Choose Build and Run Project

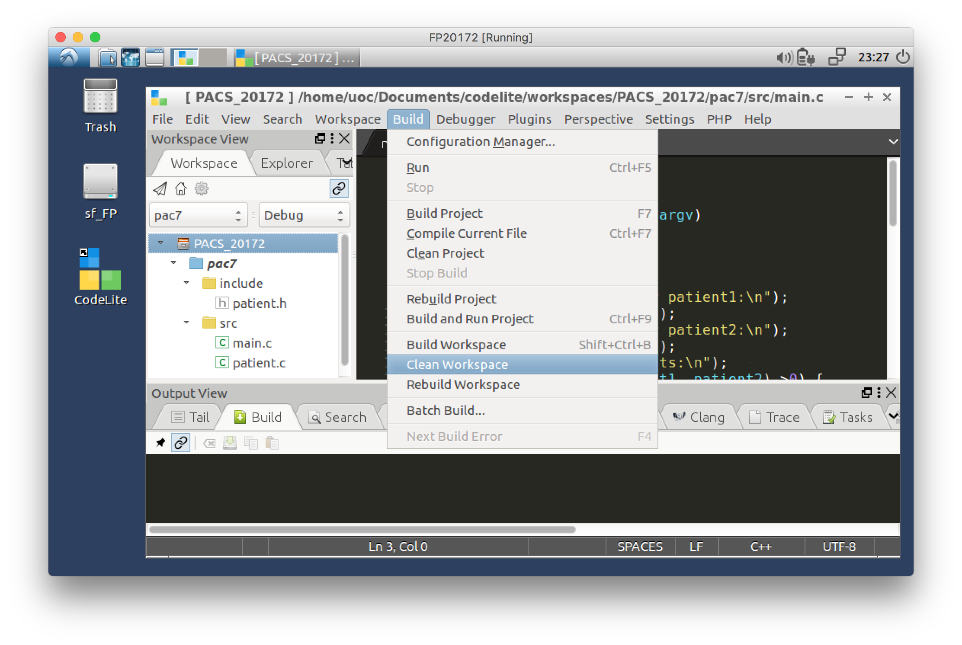tap(470, 319)
